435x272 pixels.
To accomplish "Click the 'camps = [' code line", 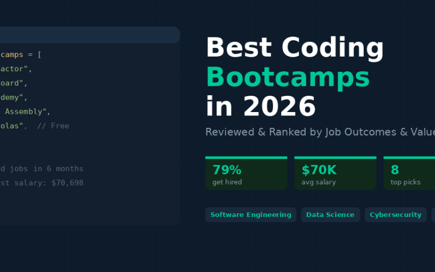I will 21,55.
